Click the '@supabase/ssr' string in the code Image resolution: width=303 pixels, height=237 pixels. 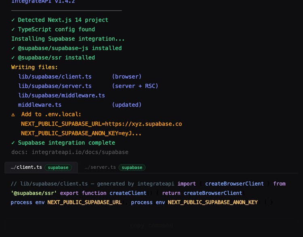tap(34, 193)
